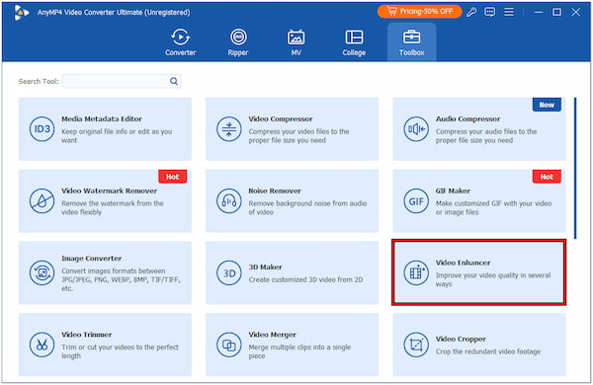This screenshot has height=385, width=593.
Task: Open the 3D Maker title
Action: 265,268
